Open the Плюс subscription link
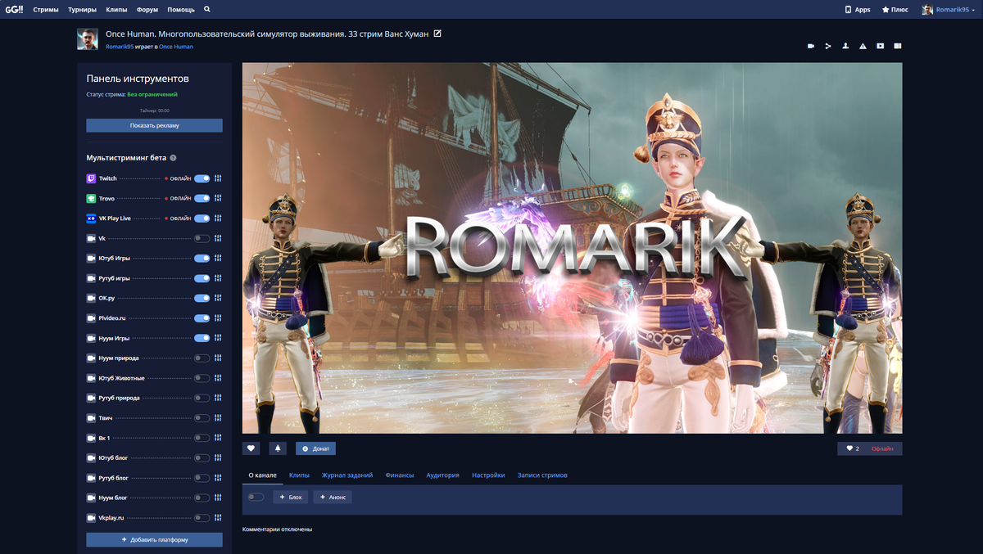983x554 pixels. pyautogui.click(x=895, y=9)
